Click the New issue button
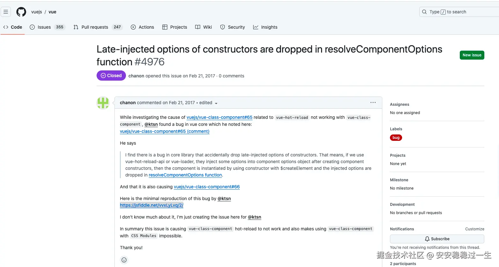The height and width of the screenshot is (267, 499). tap(472, 55)
